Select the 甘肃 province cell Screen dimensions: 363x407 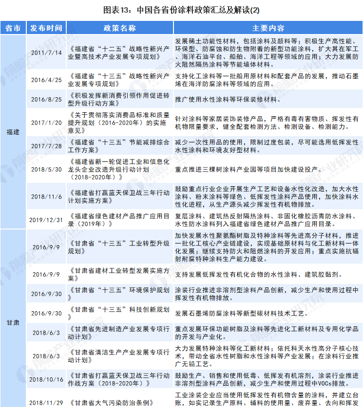[x=13, y=322]
